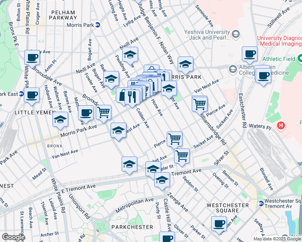
Task: Open the school marker above Little Yemen label
Action: point(60,119)
